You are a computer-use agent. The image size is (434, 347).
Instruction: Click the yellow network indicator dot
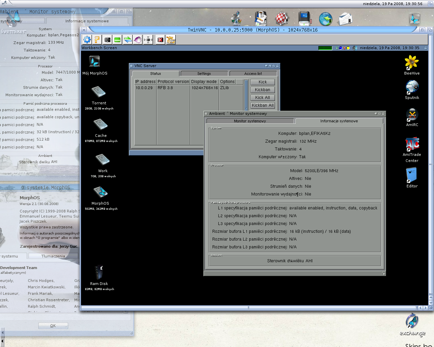point(348,48)
